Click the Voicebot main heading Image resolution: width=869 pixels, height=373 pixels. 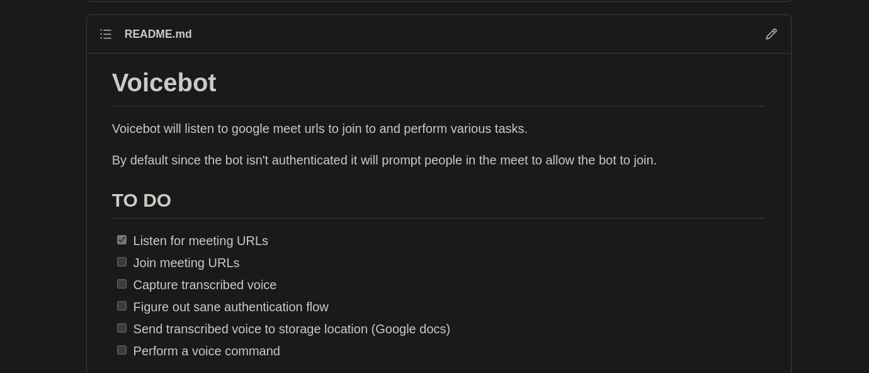click(x=164, y=83)
